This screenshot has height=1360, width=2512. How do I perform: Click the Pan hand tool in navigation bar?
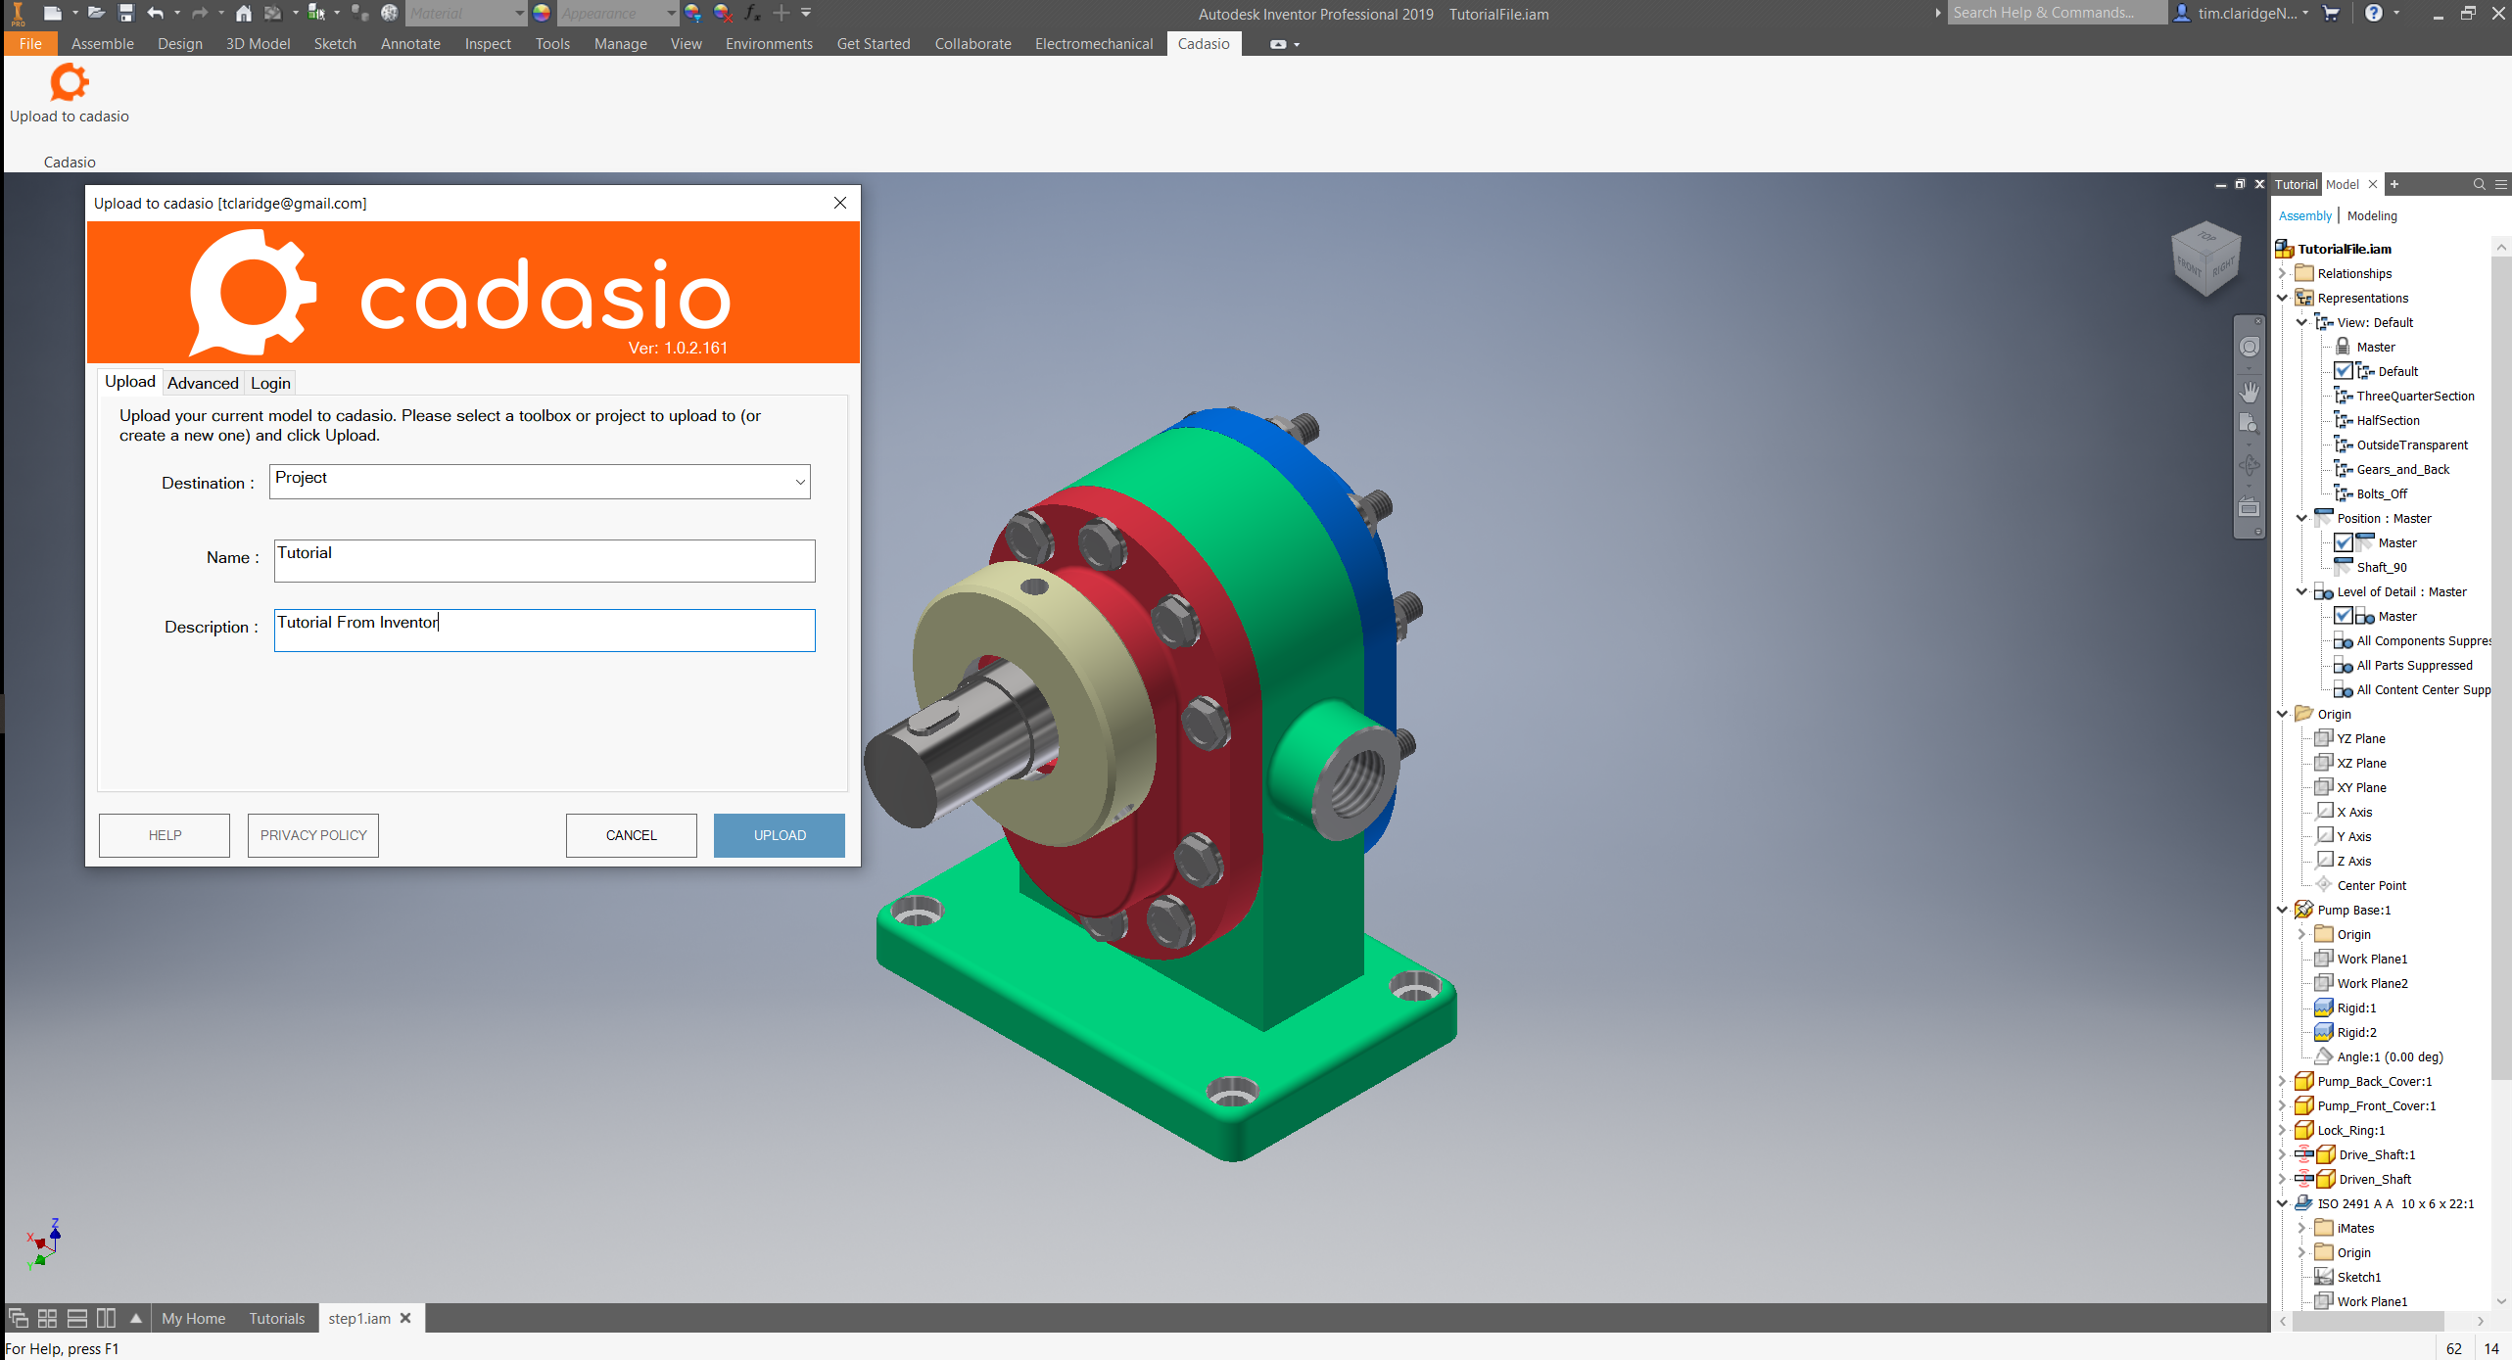tap(2250, 392)
